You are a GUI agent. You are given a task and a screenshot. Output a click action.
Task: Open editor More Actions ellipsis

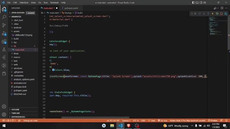(226, 8)
